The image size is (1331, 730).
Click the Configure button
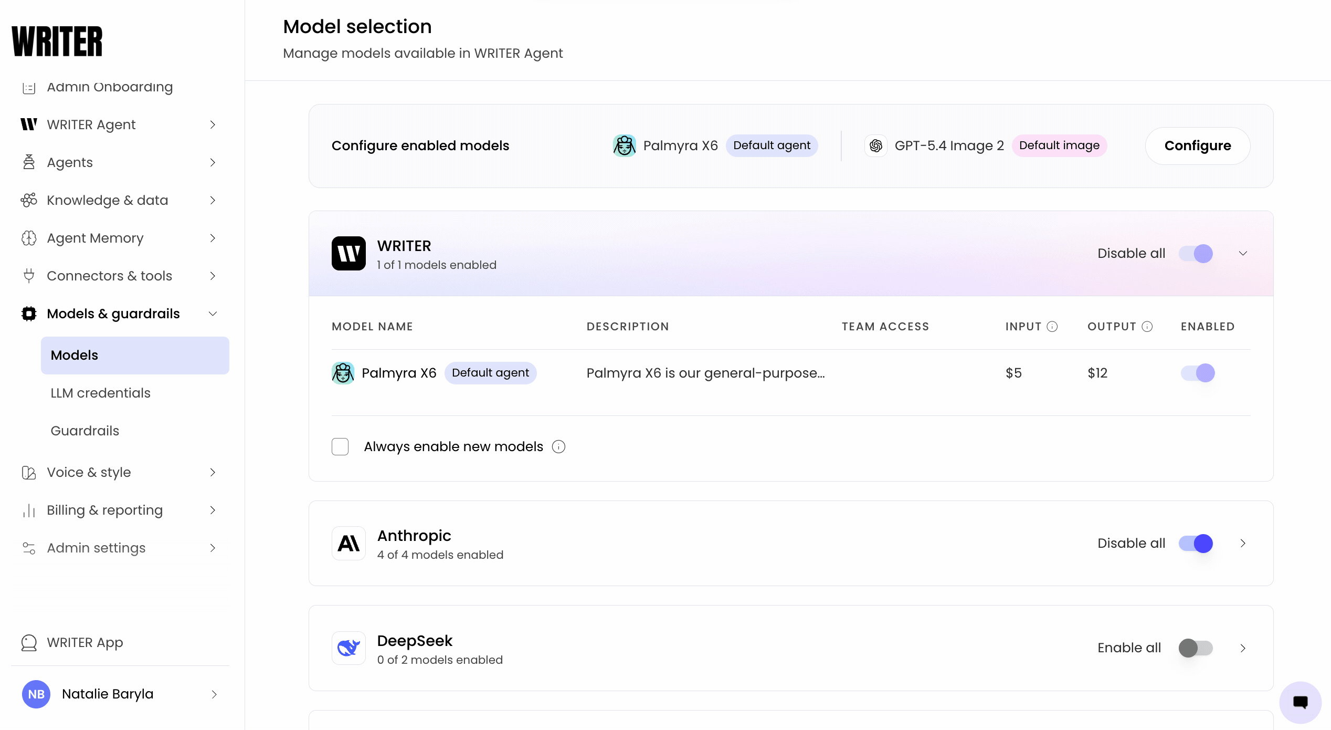(1198, 145)
